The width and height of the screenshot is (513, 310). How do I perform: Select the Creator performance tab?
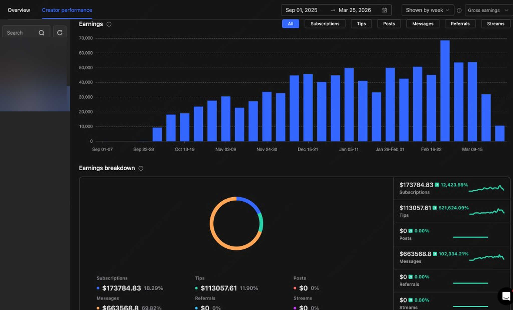[67, 10]
